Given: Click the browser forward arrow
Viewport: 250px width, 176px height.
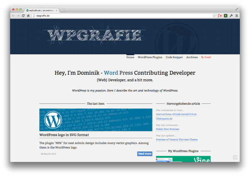Looking at the screenshot, I should (x=18, y=16).
